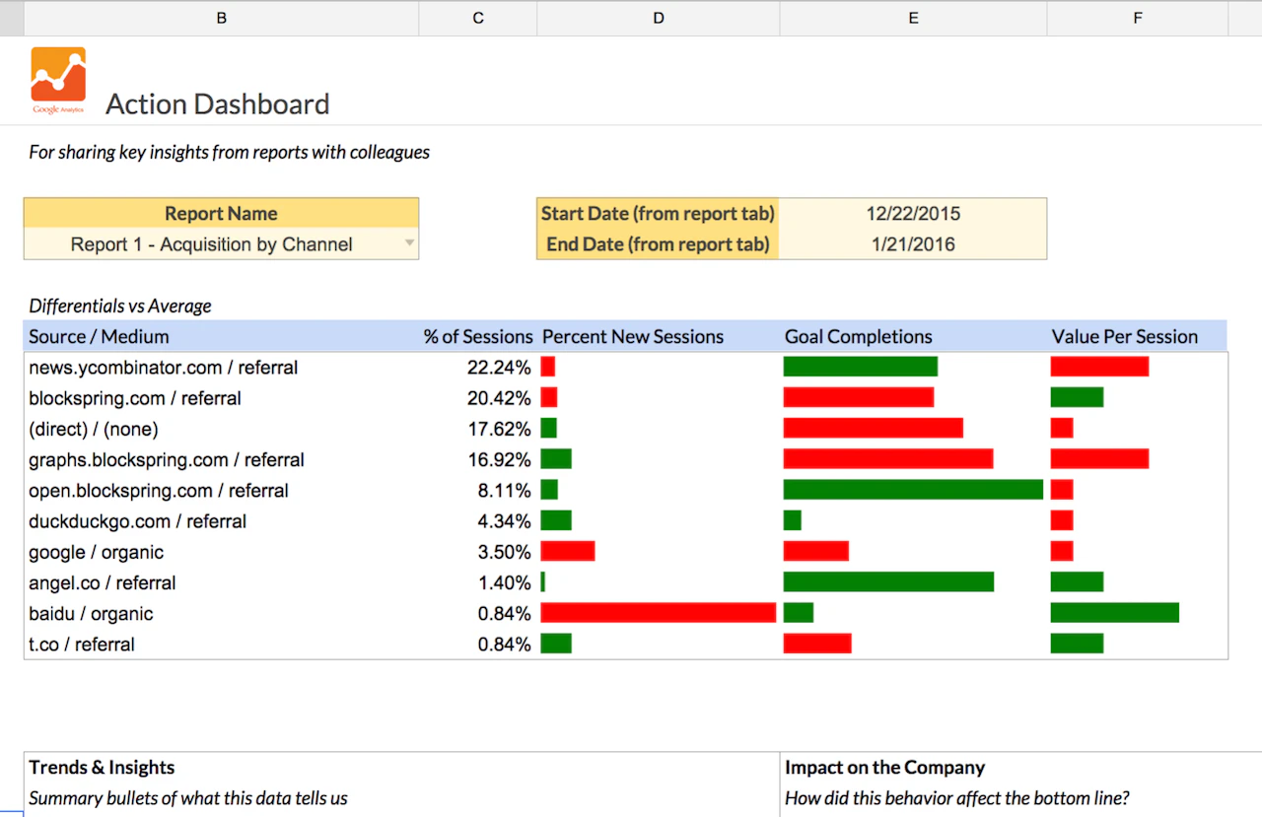This screenshot has height=817, width=1262.
Task: Select the angel.co / referral cell
Action: pyautogui.click(x=221, y=582)
